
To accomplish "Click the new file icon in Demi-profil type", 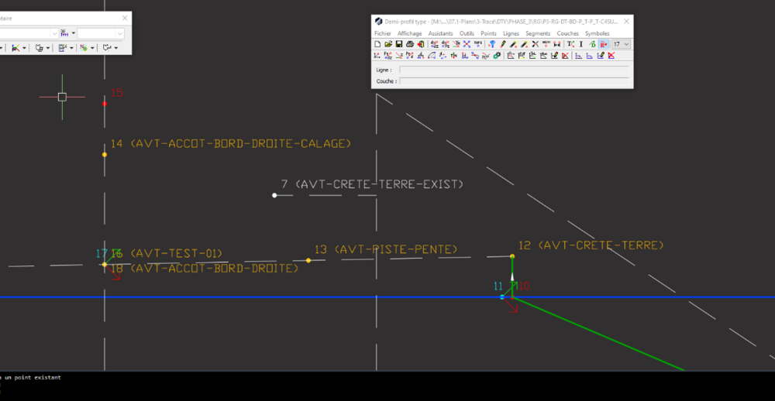I will [x=377, y=44].
